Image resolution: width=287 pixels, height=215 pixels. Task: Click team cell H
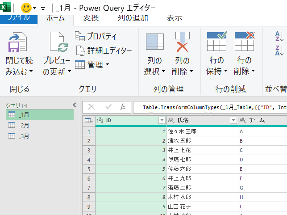point(262,197)
